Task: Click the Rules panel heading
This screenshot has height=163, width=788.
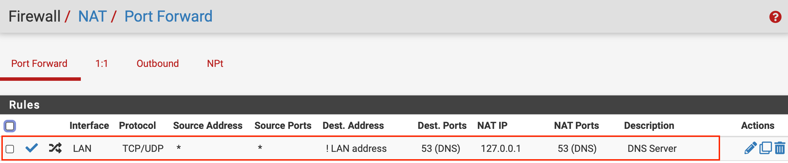Action: pyautogui.click(x=24, y=105)
